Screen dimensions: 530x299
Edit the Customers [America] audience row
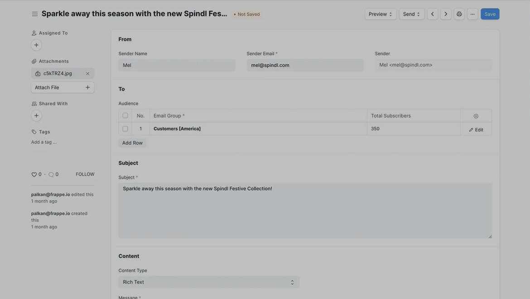(476, 130)
